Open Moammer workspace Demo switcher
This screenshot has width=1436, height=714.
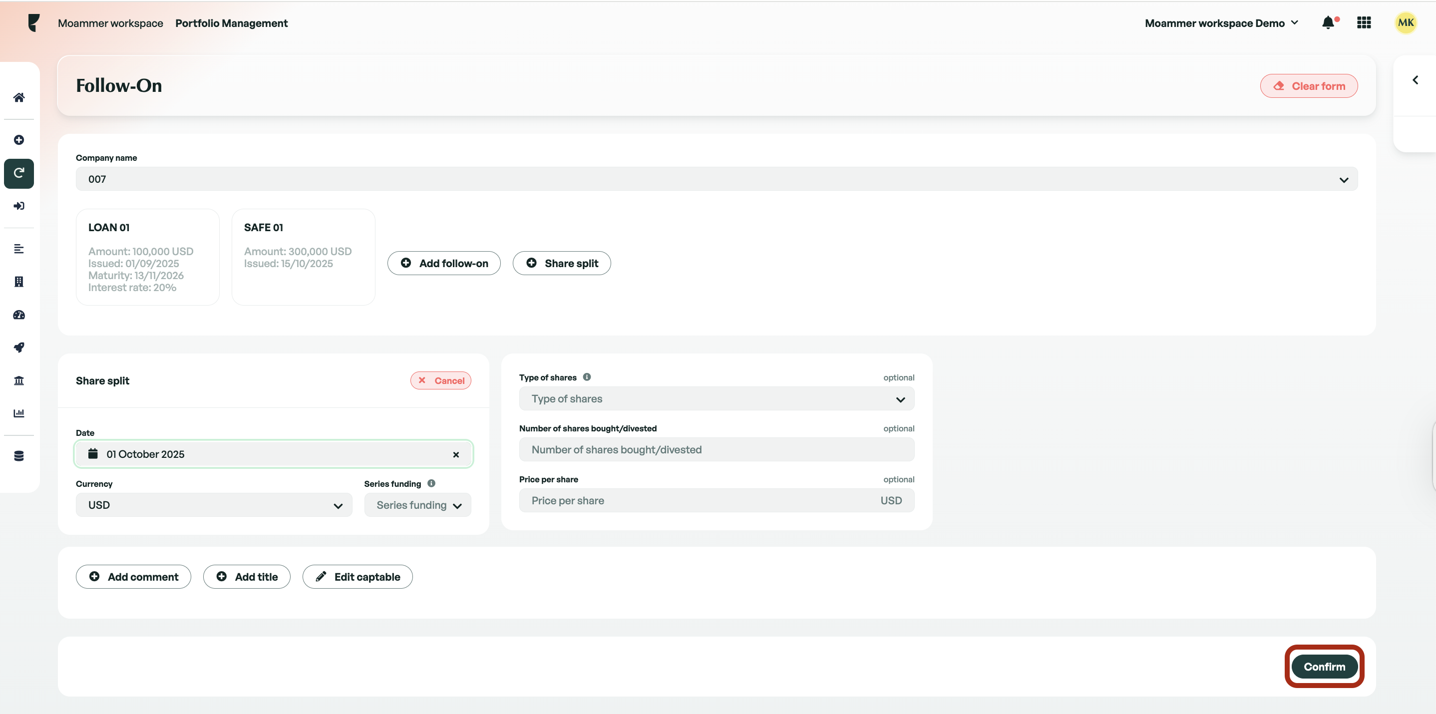coord(1221,23)
